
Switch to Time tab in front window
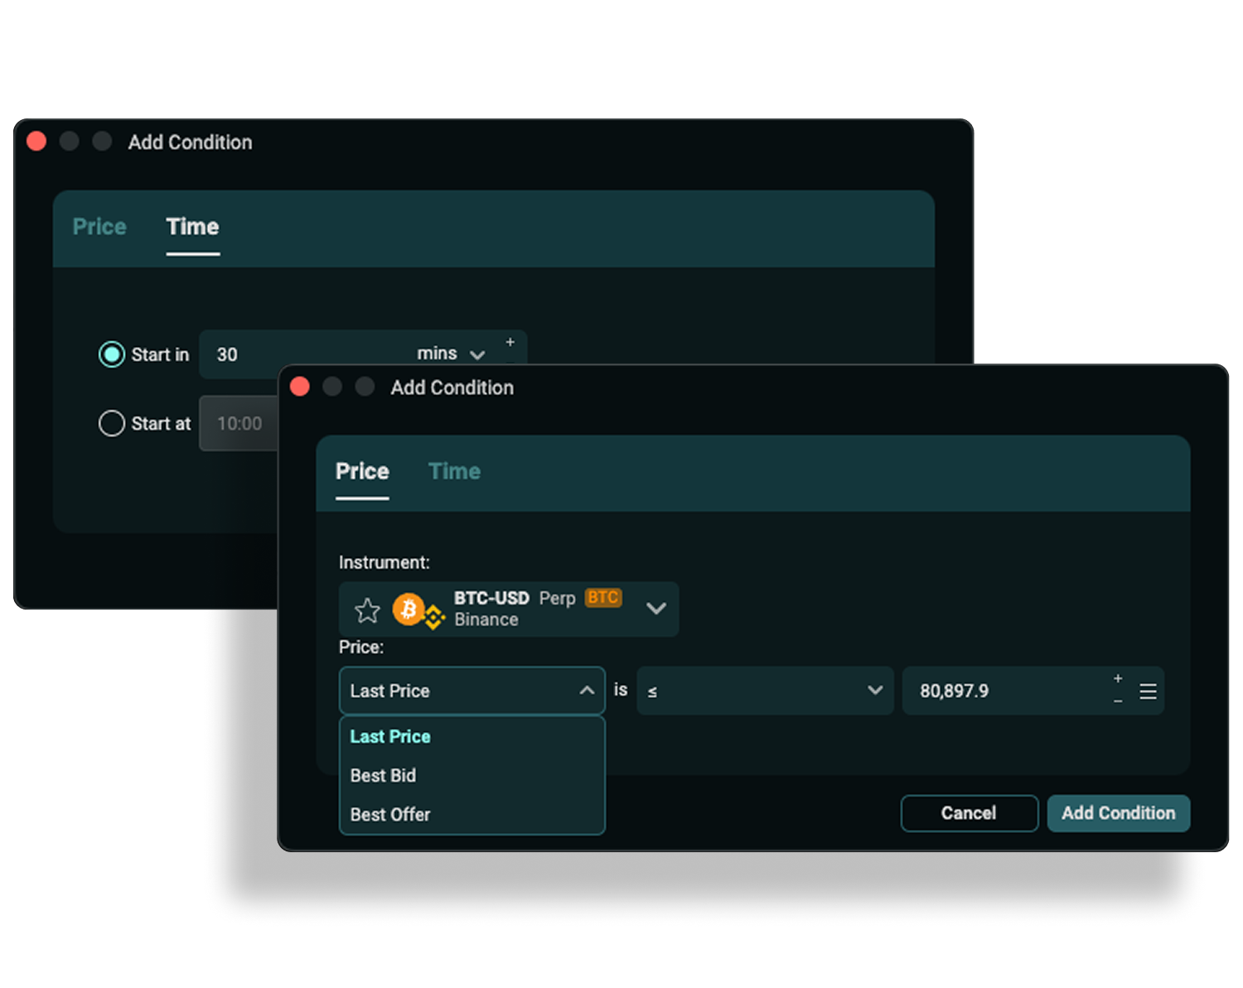click(x=454, y=471)
